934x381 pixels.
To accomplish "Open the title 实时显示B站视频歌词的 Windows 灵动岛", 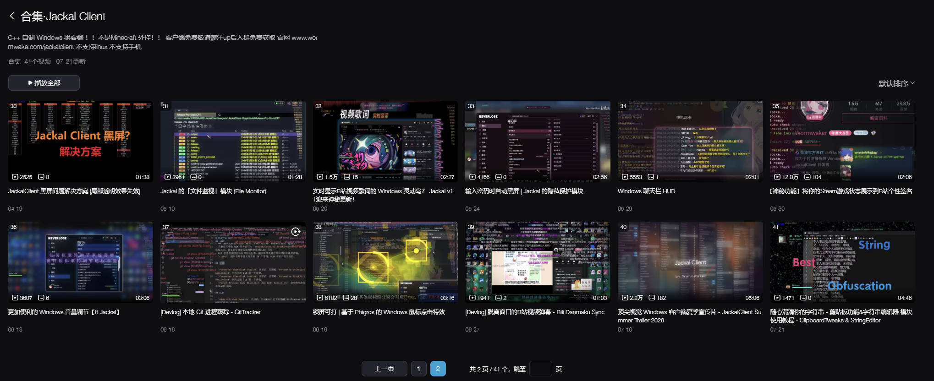I will click(384, 195).
